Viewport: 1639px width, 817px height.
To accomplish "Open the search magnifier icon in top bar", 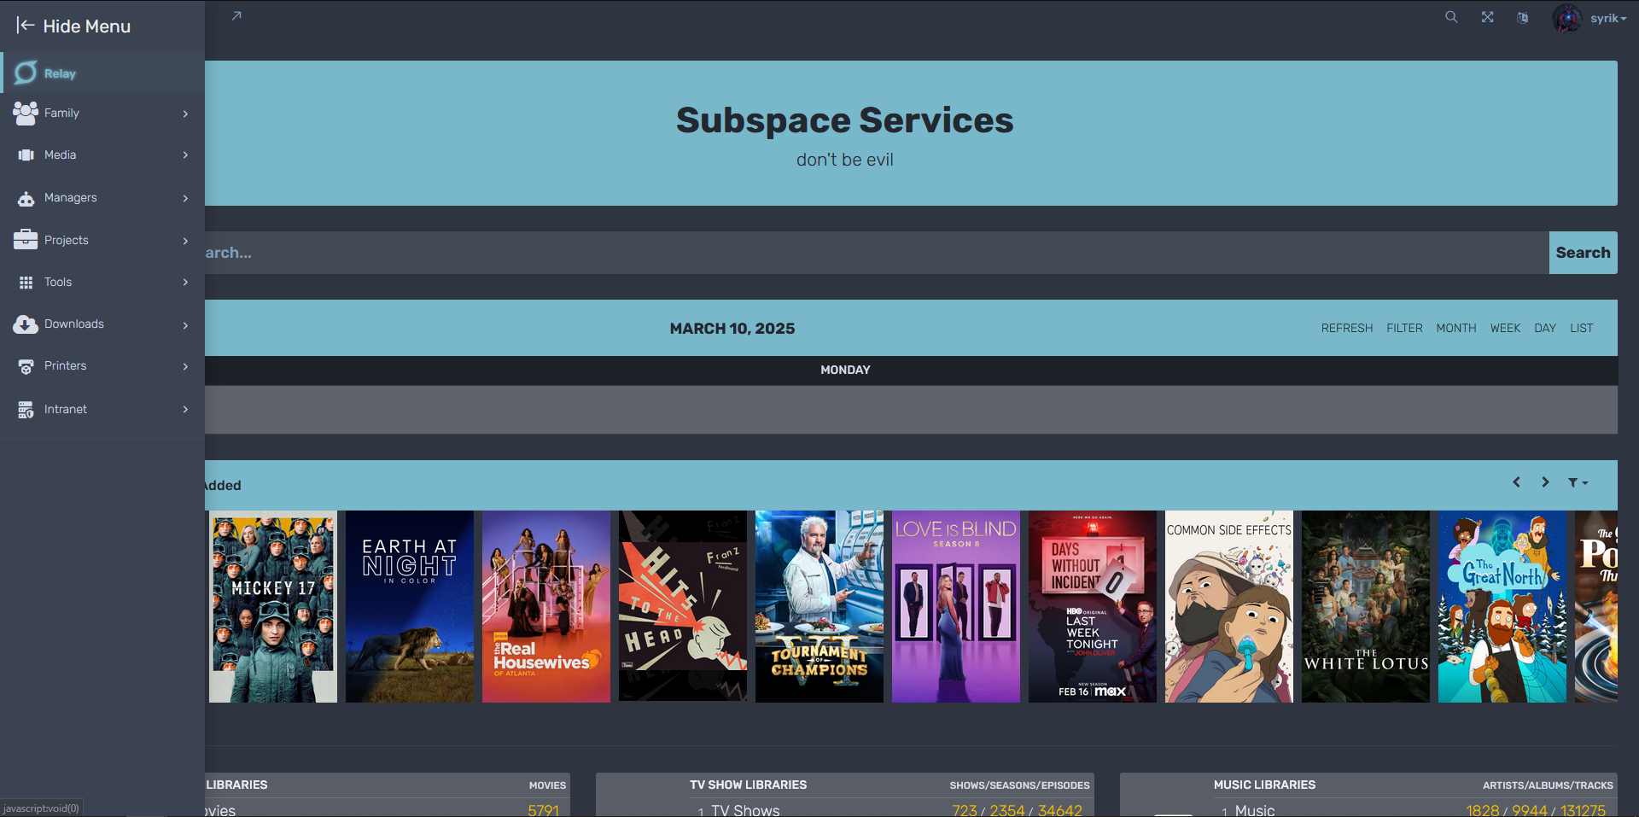I will click(x=1451, y=17).
